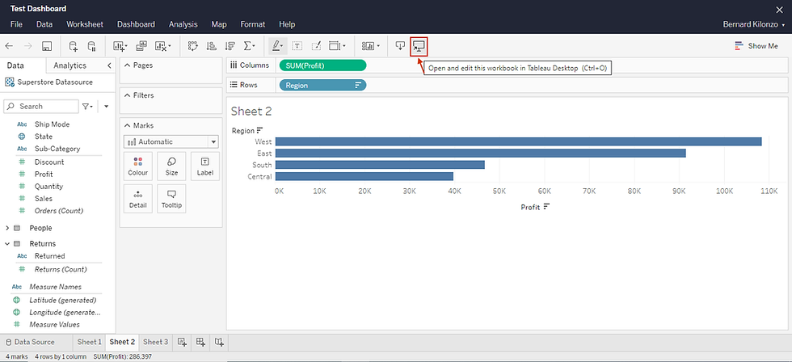
Task: Click the new story tab icon
Action: (219, 342)
